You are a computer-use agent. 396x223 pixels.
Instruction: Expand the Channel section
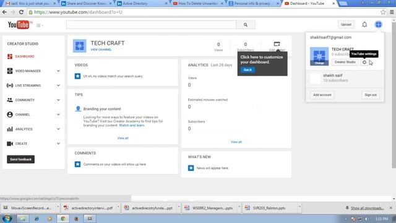click(58, 115)
